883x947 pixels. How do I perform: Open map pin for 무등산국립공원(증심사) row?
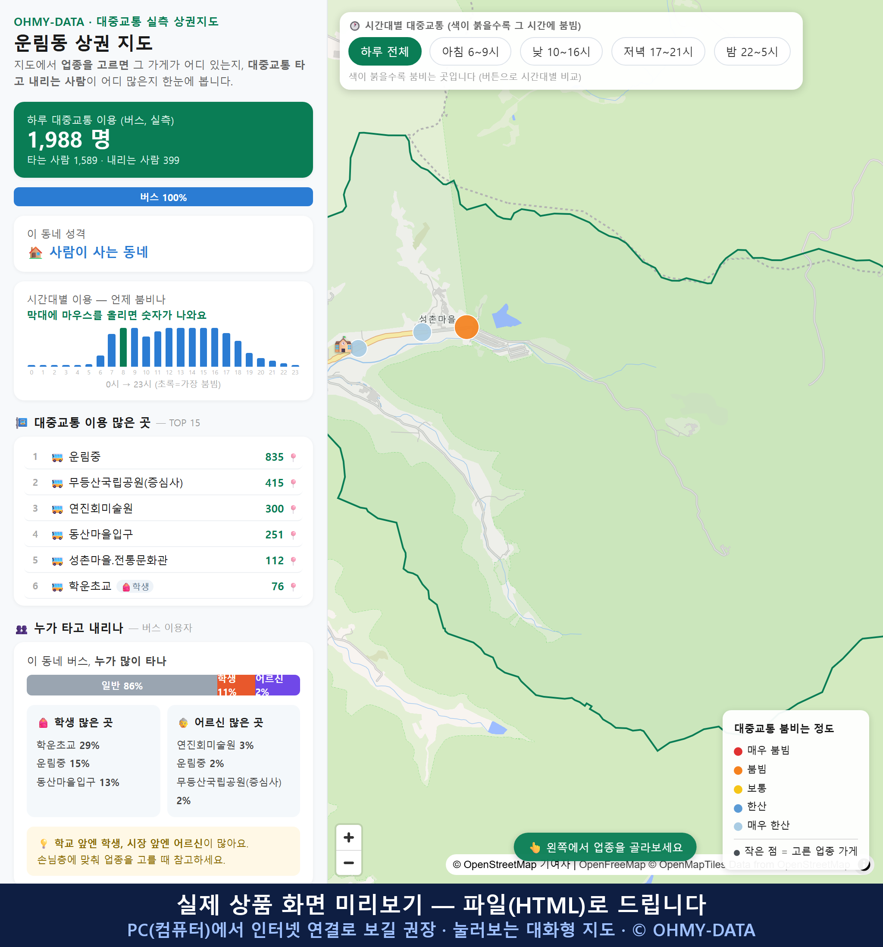pyautogui.click(x=293, y=482)
